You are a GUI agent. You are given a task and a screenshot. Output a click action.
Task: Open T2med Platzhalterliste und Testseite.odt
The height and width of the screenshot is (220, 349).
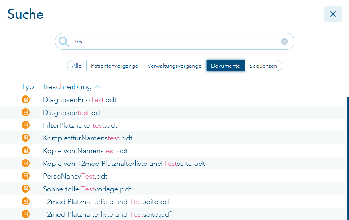pos(107,202)
